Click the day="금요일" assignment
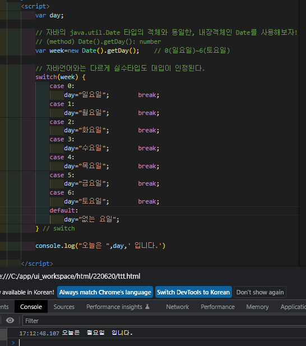Screen dimensions: 306x346 coord(86,183)
